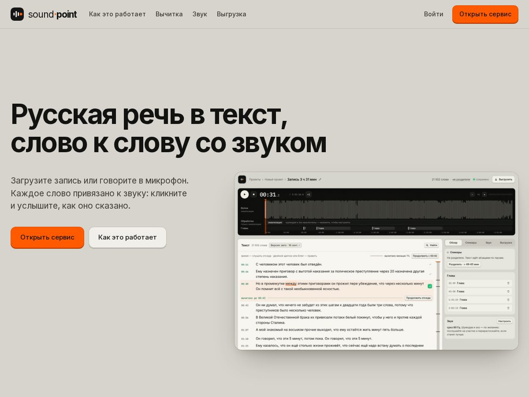Delete the chapter at 32:49 with its trash icon
This screenshot has height=397, width=529.
click(x=508, y=283)
